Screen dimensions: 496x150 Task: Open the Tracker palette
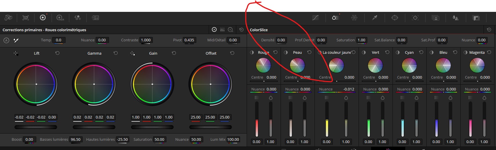pyautogui.click(x=415, y=18)
